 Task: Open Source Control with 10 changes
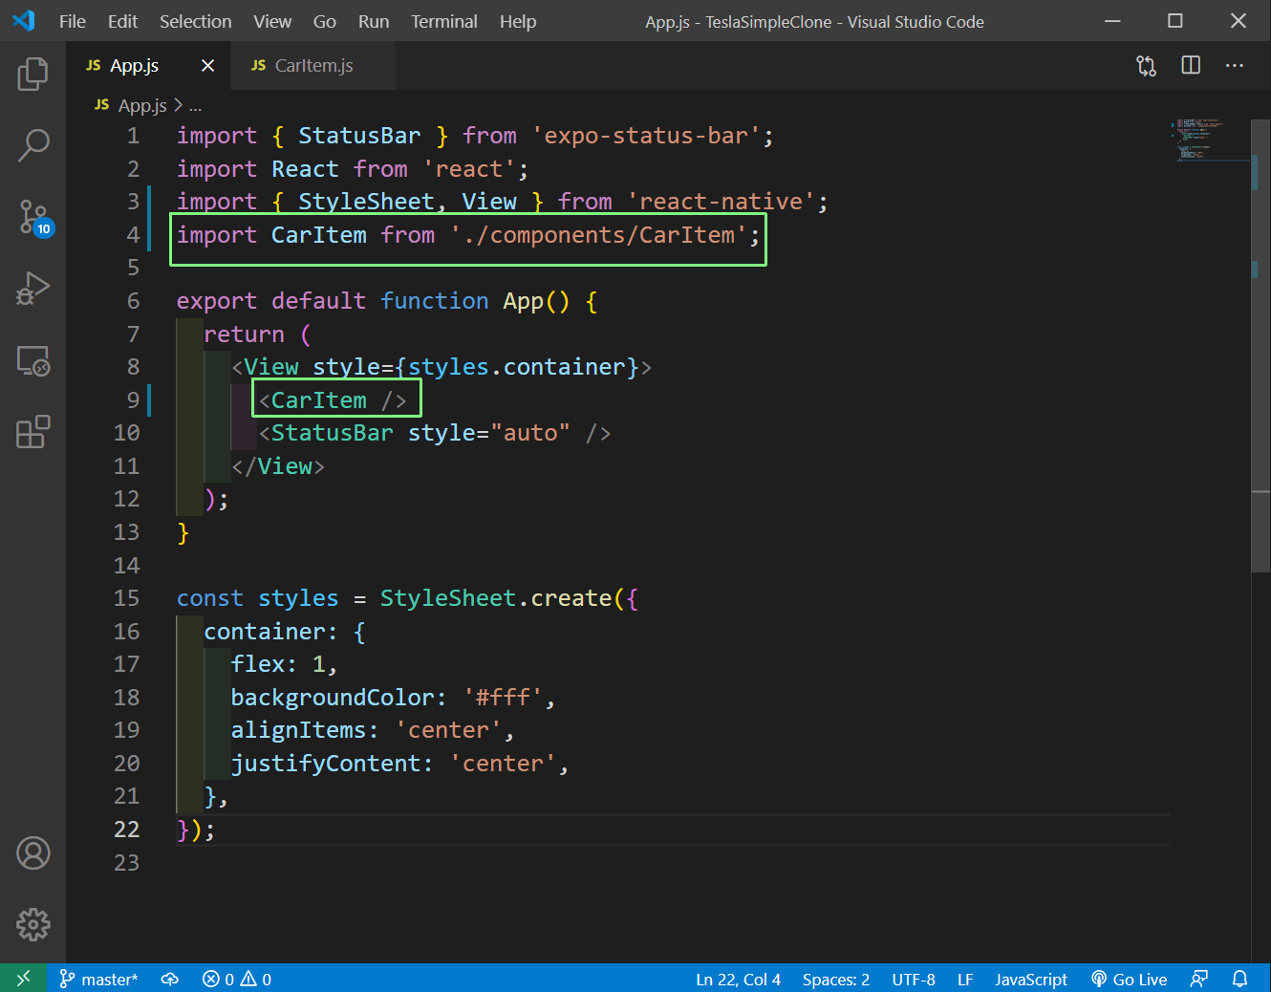(x=34, y=218)
